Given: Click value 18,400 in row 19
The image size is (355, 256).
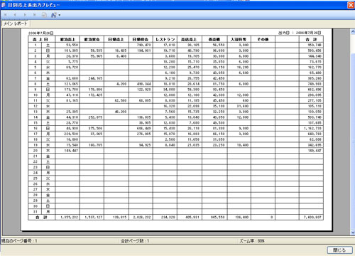Looking at the screenshot, I should click(x=243, y=145).
